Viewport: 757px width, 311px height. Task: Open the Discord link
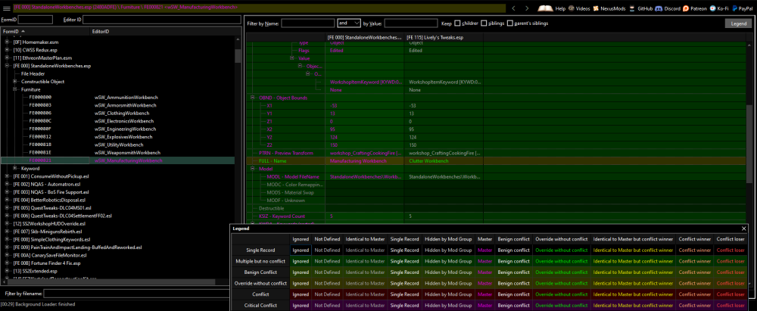(668, 8)
